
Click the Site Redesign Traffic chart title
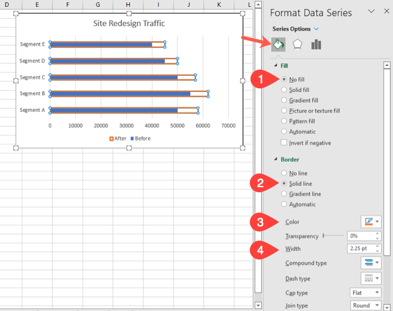coord(128,24)
